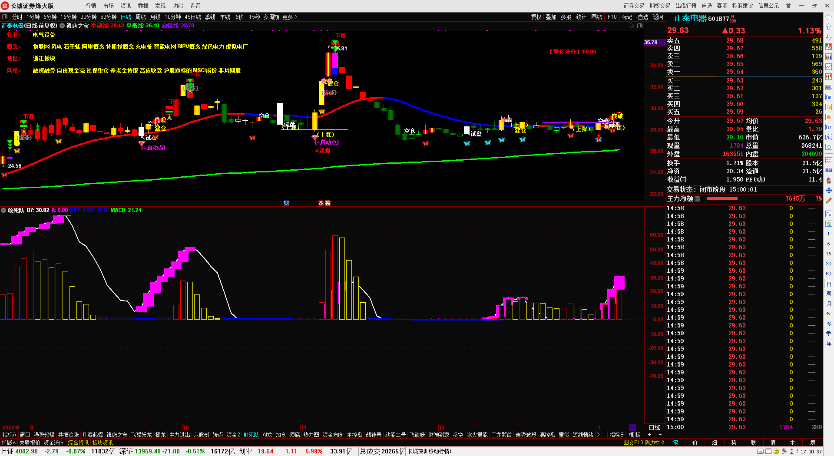
Task: Switch to the 月线 period
Action: coord(156,17)
